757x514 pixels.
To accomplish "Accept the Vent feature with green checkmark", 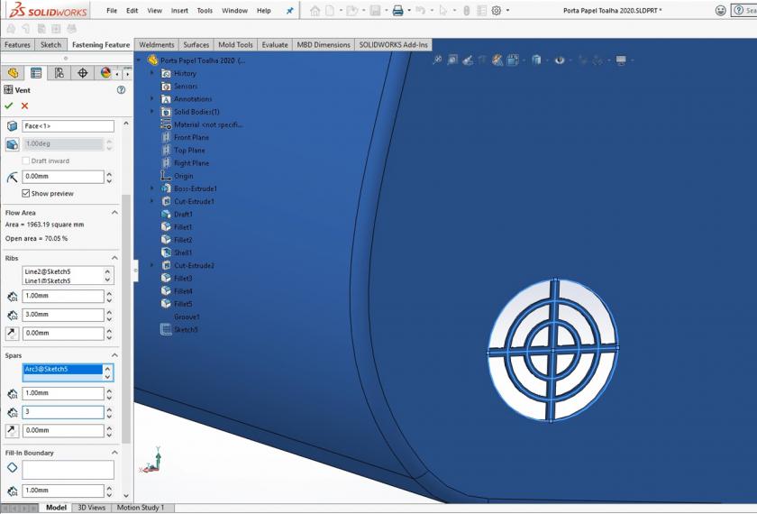I will (x=9, y=106).
